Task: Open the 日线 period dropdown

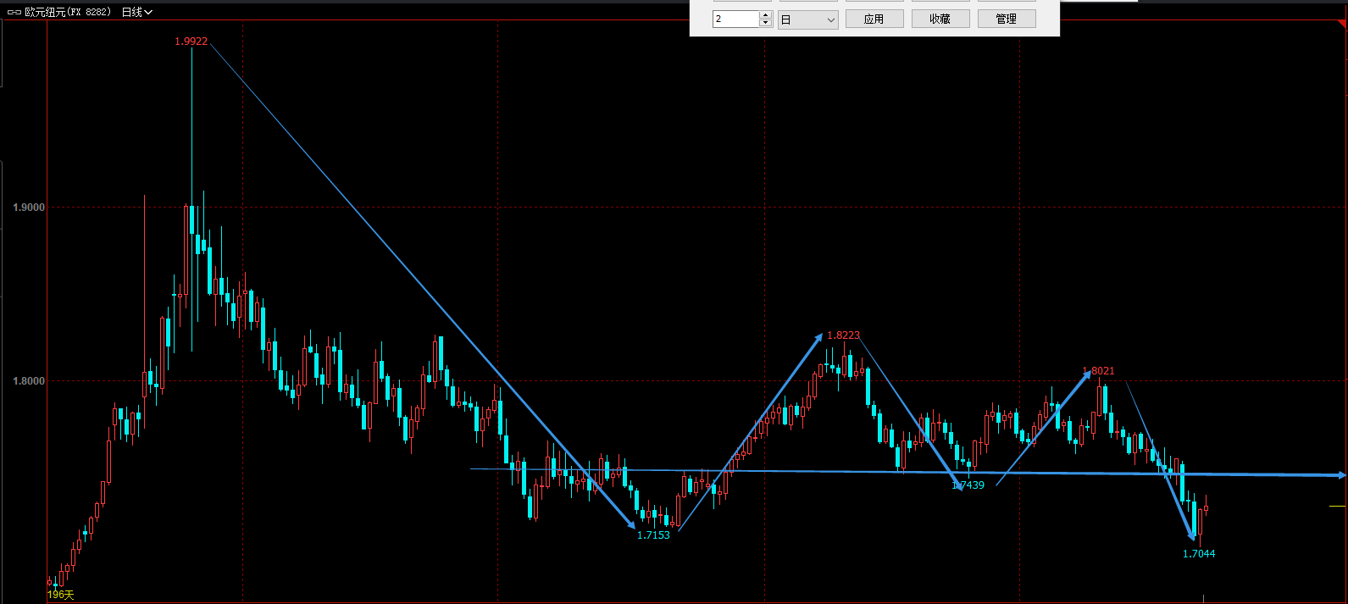Action: [x=136, y=12]
